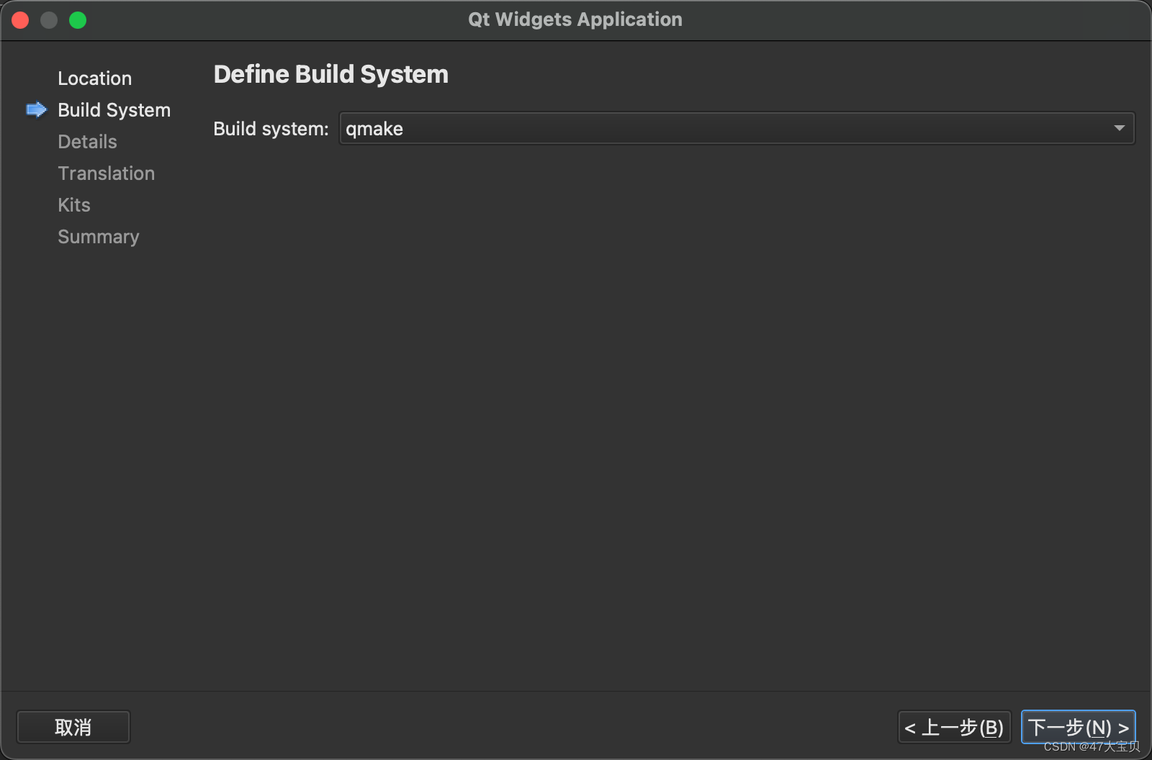
Task: Open the Build system qmake dropdown
Action: point(737,128)
